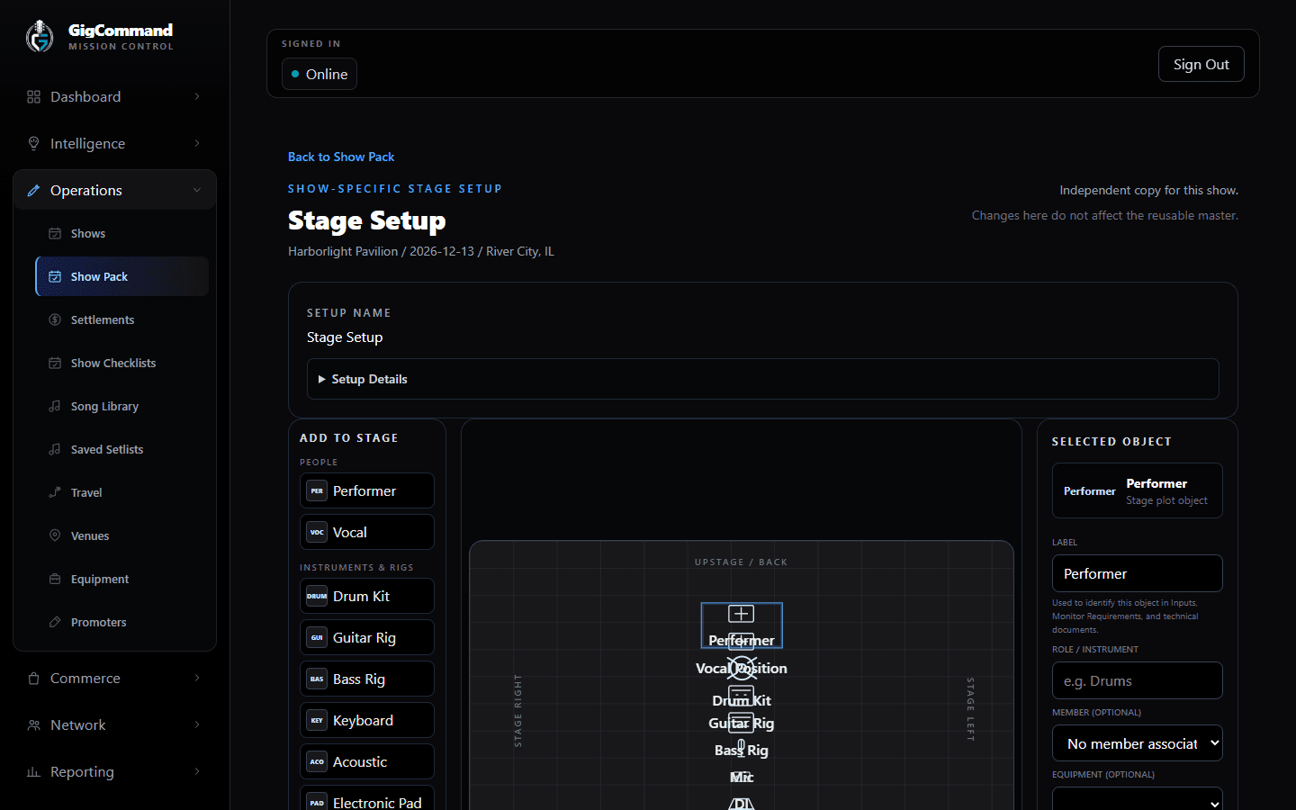This screenshot has width=1296, height=810.
Task: Click the Show Checklists icon
Action: 55,363
